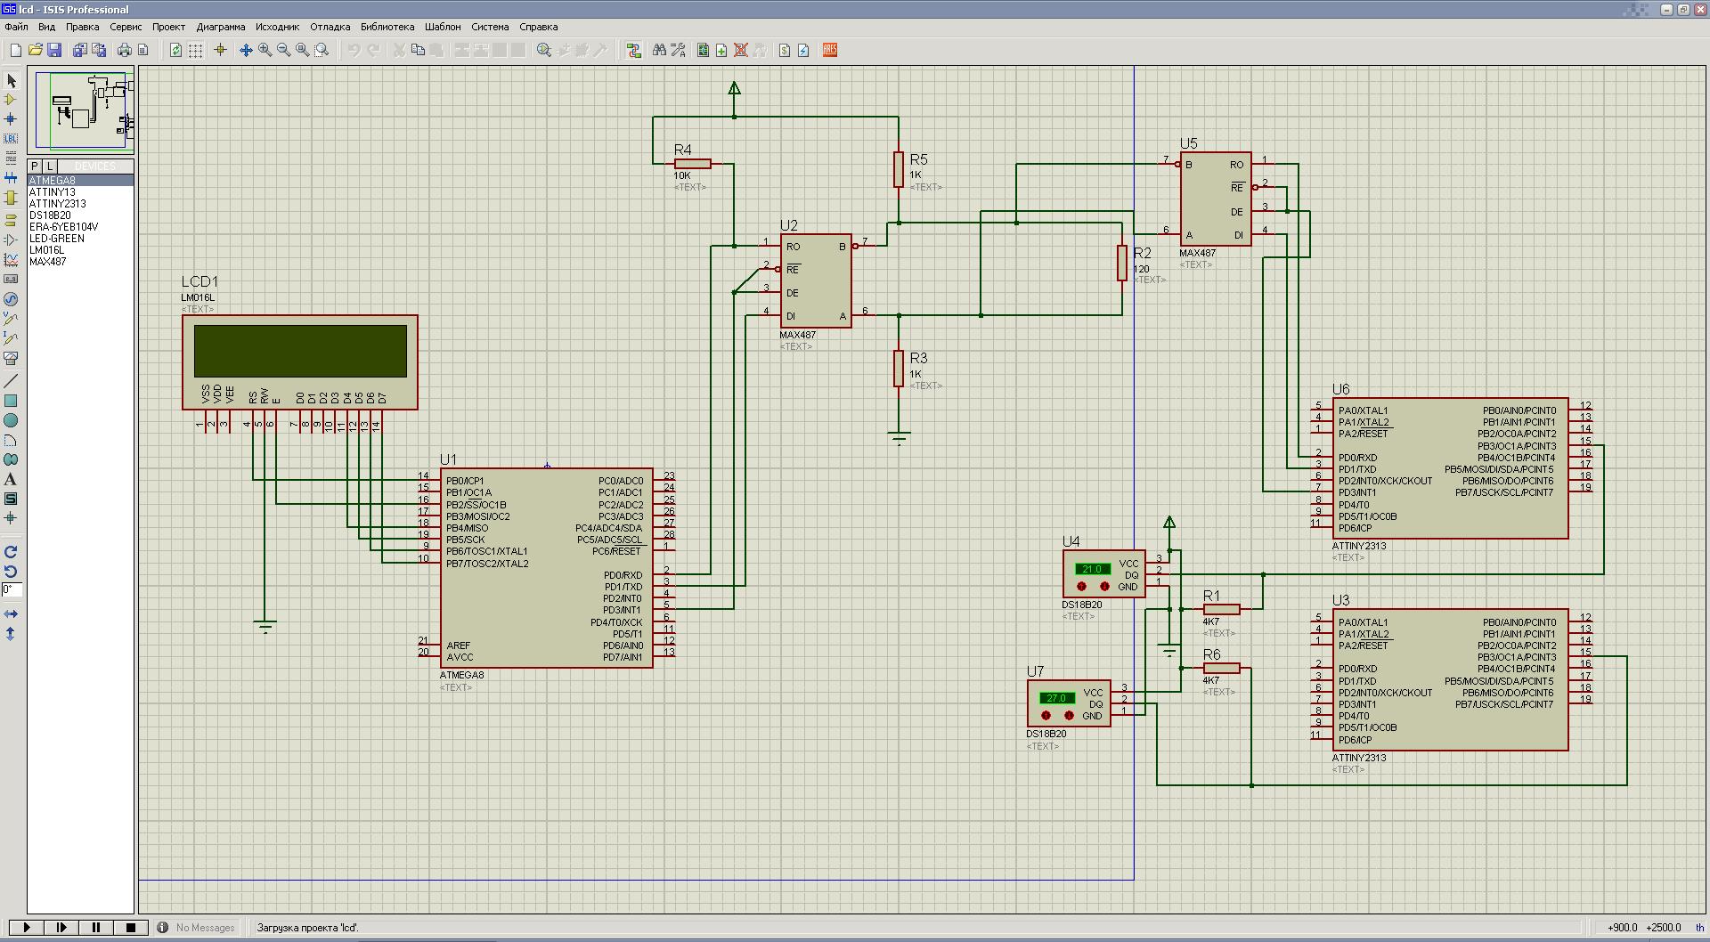Toggle the wire auto-router
1710x942 pixels.
(x=634, y=51)
